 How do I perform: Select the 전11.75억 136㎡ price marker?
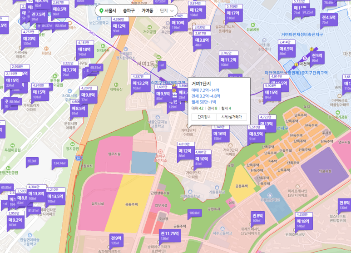click(170, 236)
